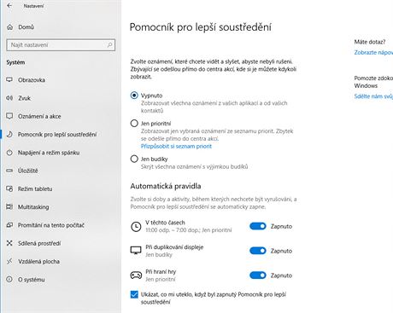
Task: Go back with the arrow icon
Action: click(9, 5)
